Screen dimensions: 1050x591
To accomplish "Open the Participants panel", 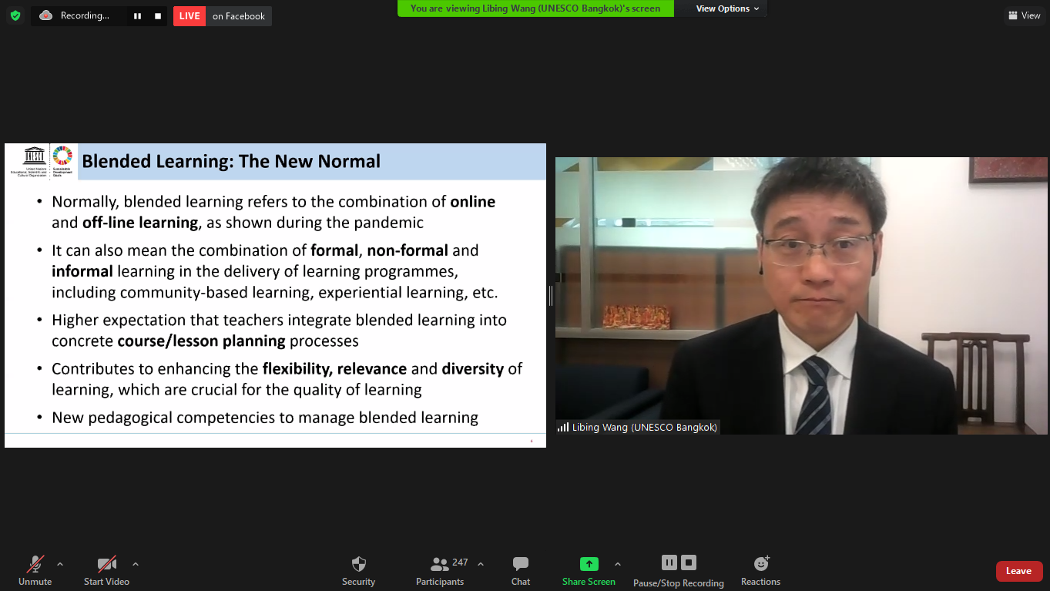I will [x=440, y=570].
